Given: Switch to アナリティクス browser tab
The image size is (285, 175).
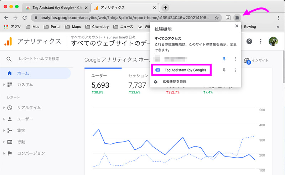Looking at the screenshot, I should point(124,7).
